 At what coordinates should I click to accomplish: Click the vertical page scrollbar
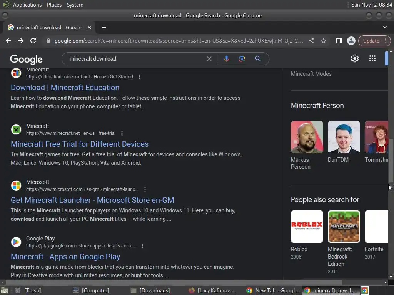pyautogui.click(x=391, y=160)
